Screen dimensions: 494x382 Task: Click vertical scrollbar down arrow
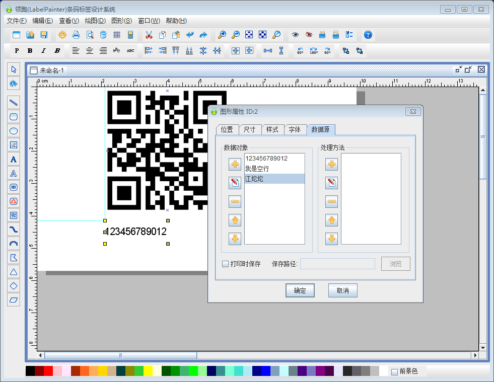pos(482,348)
